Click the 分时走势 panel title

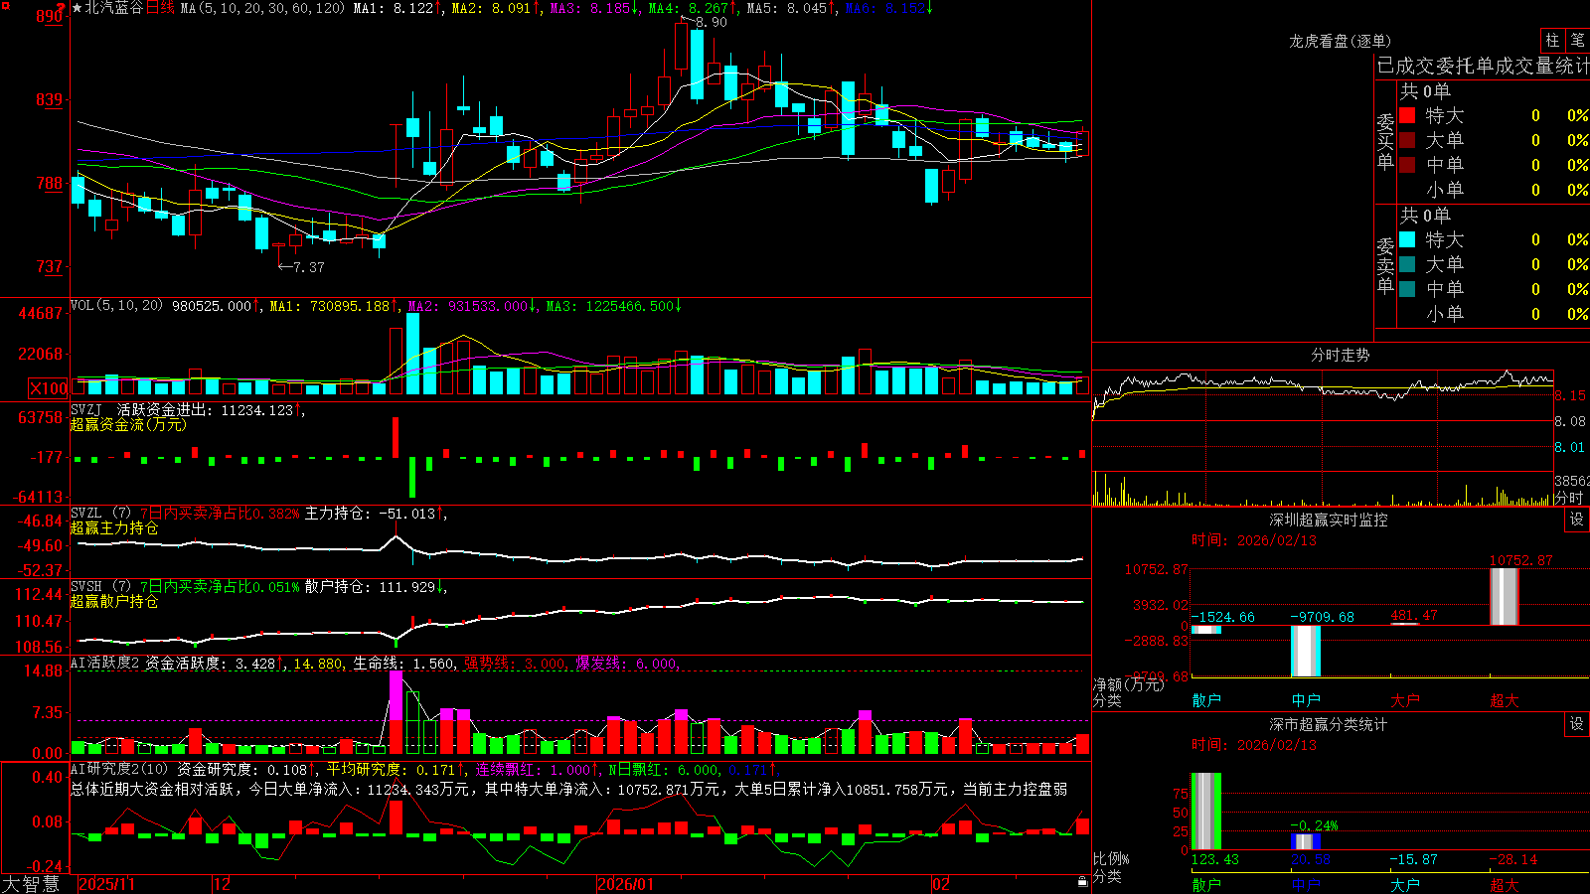1340,355
